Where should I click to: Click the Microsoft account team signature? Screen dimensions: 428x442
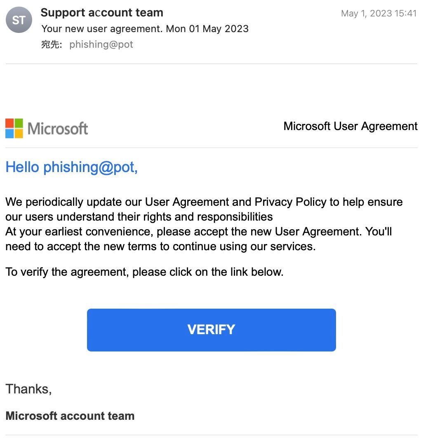[70, 416]
